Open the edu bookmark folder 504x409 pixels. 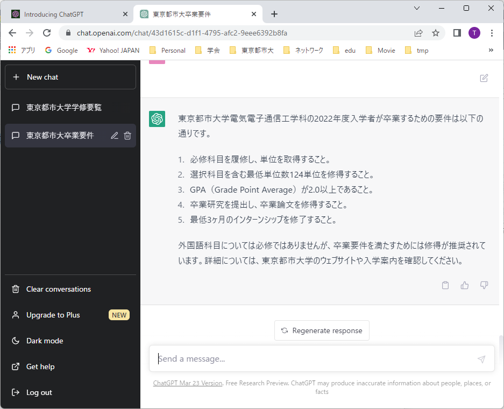344,50
